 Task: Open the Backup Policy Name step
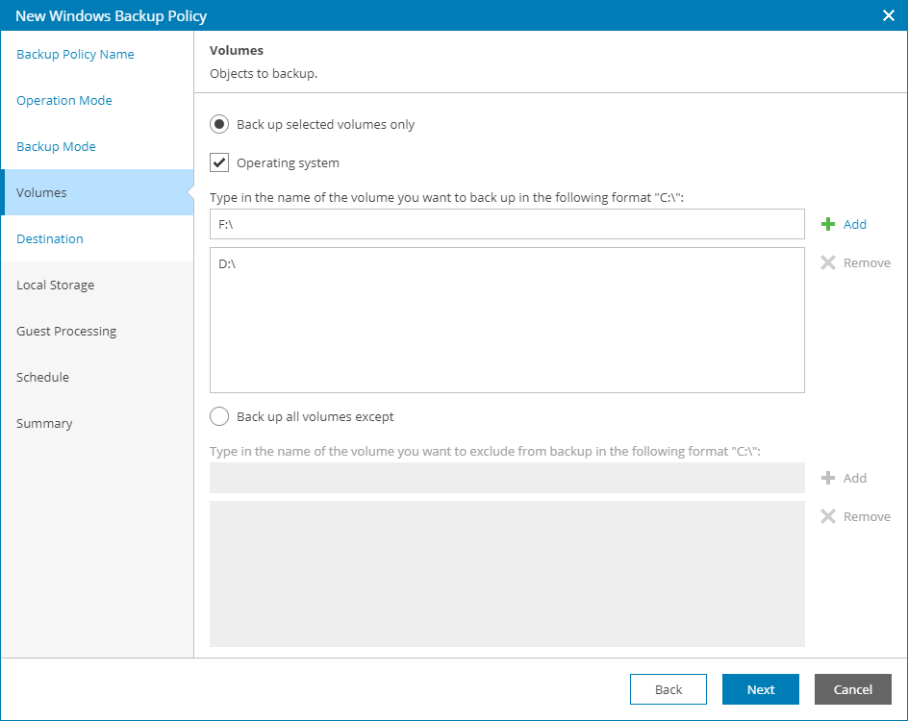75,54
